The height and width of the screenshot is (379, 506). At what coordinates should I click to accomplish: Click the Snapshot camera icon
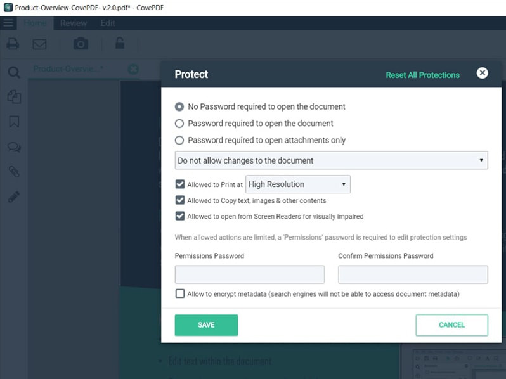coord(81,44)
